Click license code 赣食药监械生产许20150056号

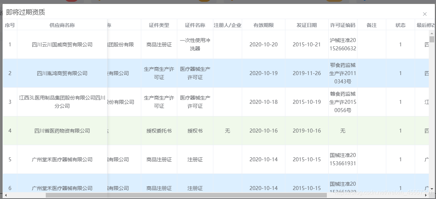tap(343, 102)
